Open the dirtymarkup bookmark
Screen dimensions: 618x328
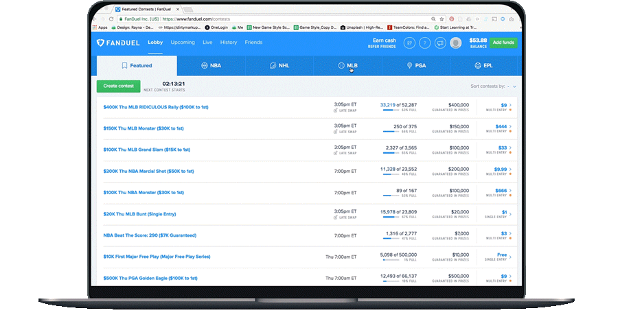pos(179,27)
